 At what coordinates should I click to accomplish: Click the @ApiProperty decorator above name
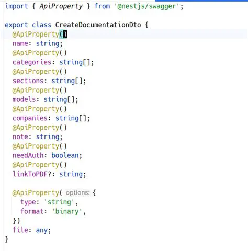coord(36,34)
